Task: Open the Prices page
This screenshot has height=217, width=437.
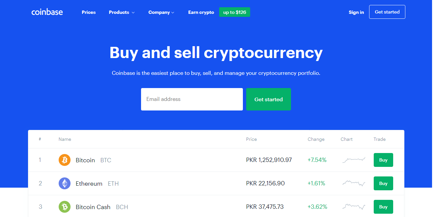Action: 89,12
